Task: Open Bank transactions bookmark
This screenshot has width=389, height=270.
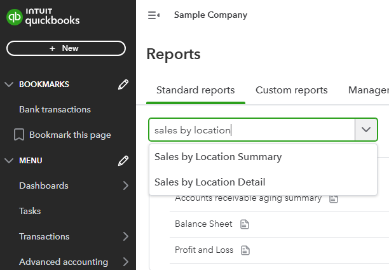Action: coord(55,109)
